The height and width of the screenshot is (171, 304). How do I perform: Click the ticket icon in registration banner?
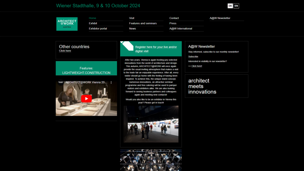(127, 46)
